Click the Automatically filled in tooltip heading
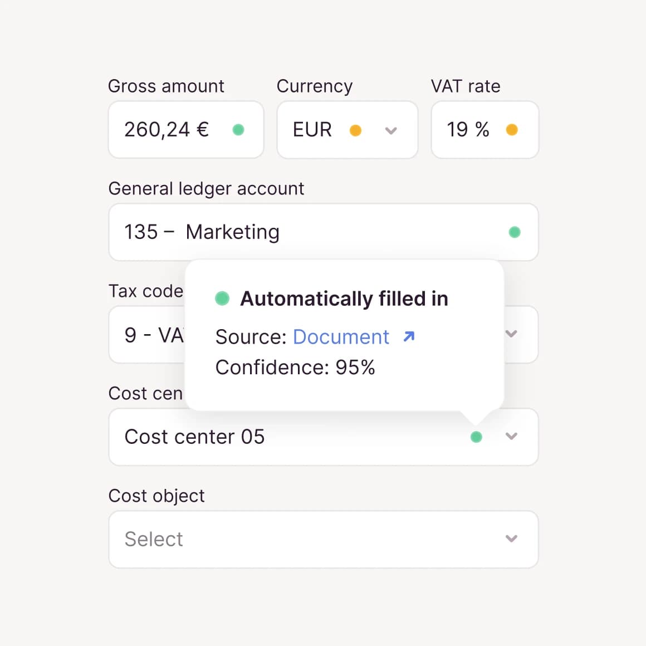This screenshot has height=646, width=646. coord(344,299)
